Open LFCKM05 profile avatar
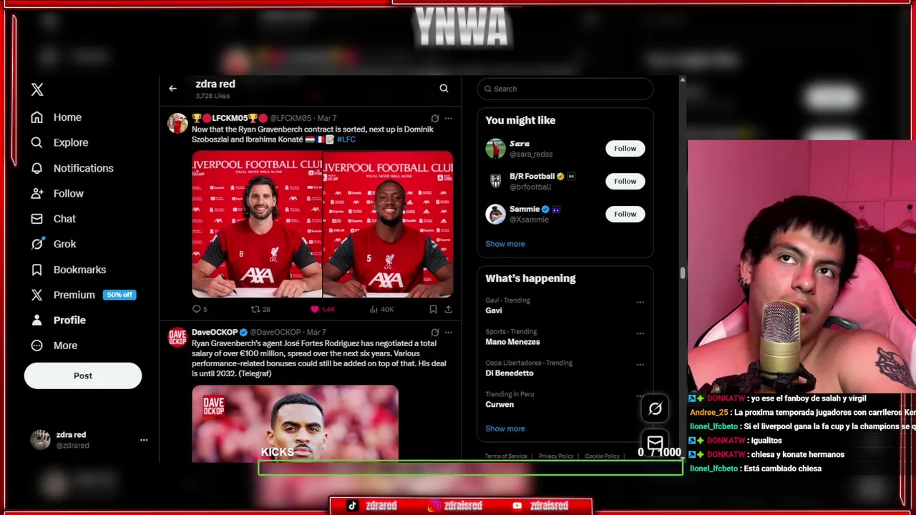Viewport: 916px width, 515px height. pos(177,123)
